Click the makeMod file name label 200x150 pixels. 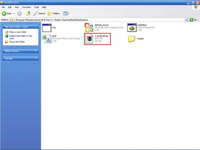point(142,25)
